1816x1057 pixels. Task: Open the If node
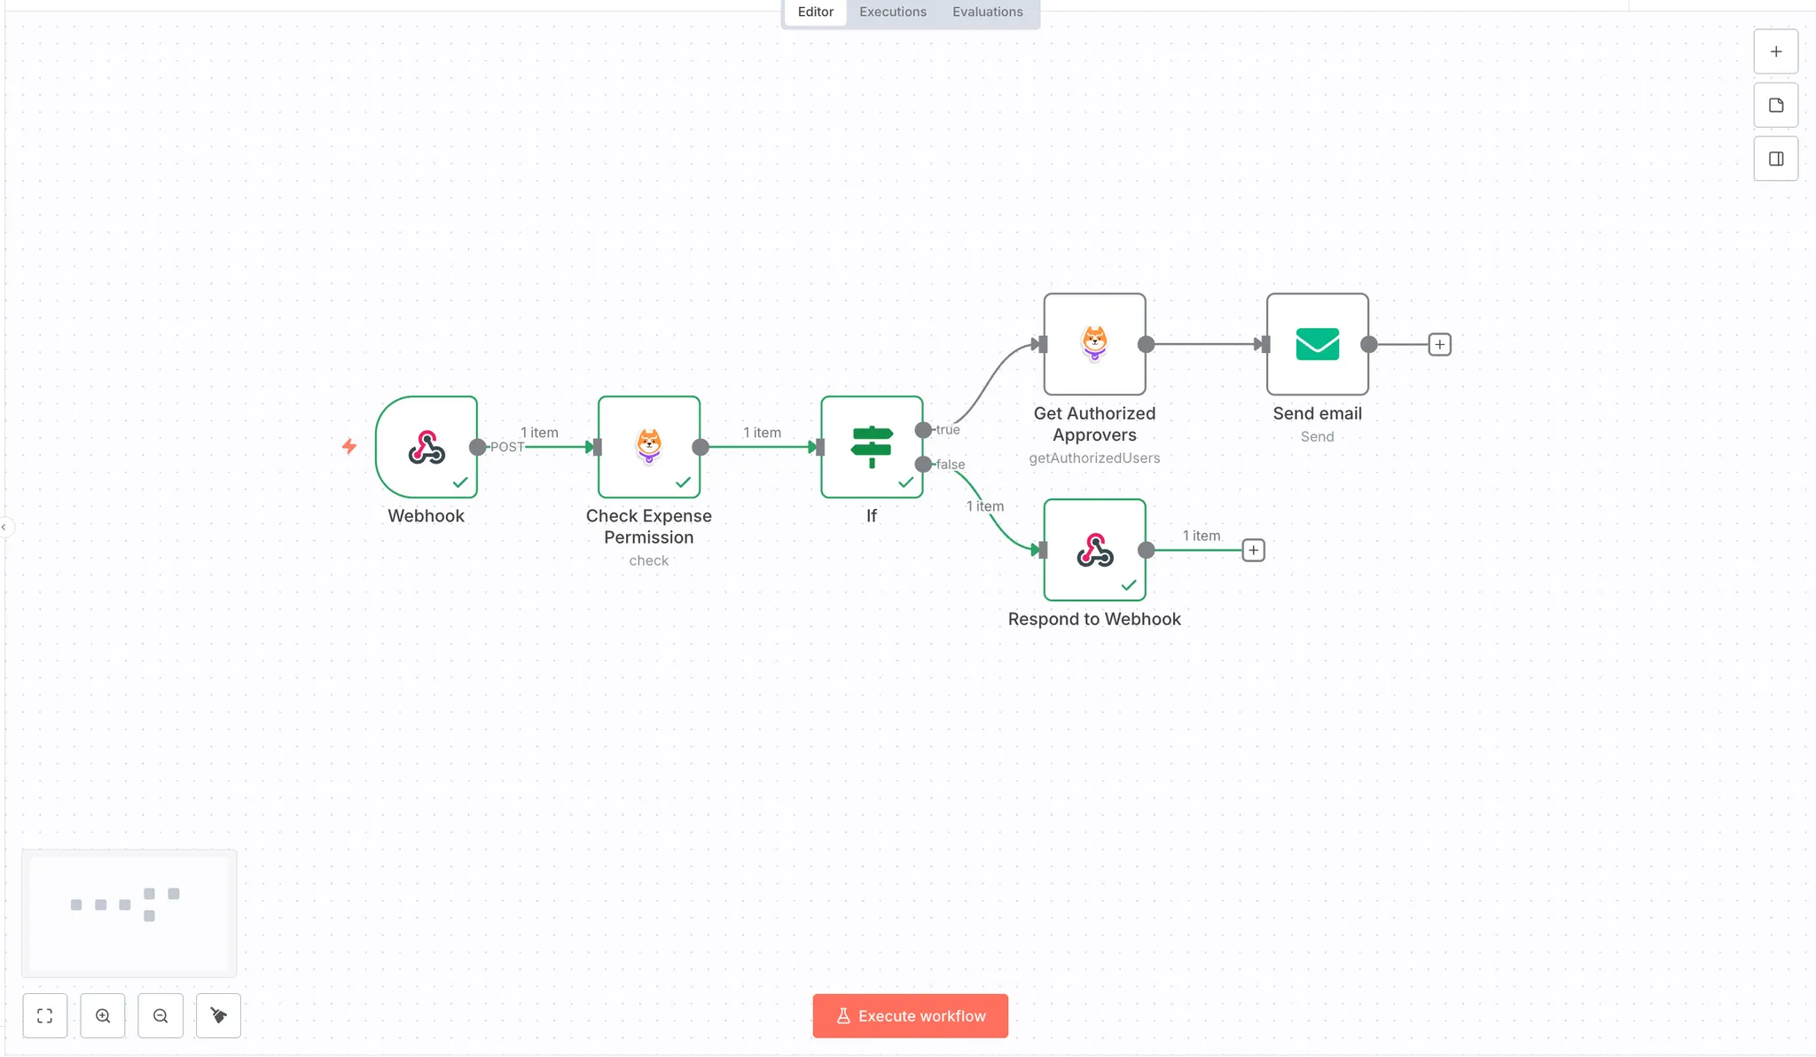click(x=872, y=447)
